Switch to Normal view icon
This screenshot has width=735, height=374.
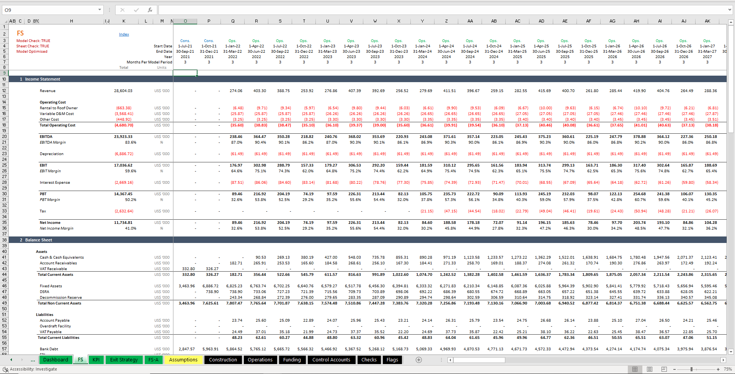click(x=635, y=369)
